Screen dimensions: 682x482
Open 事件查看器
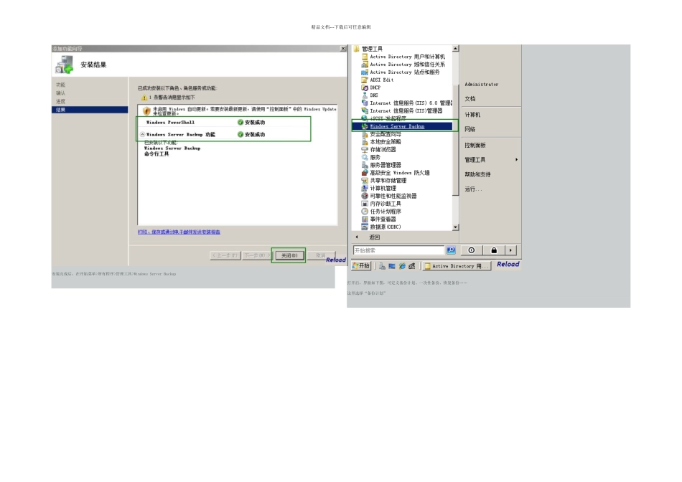[x=378, y=219]
